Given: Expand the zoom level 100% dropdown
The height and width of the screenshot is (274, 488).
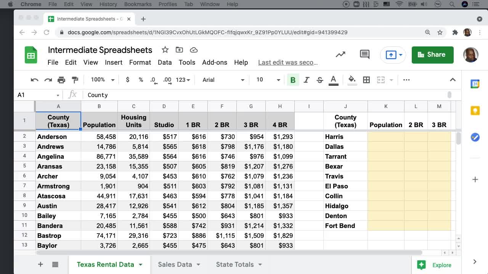Looking at the screenshot, I should click(101, 80).
